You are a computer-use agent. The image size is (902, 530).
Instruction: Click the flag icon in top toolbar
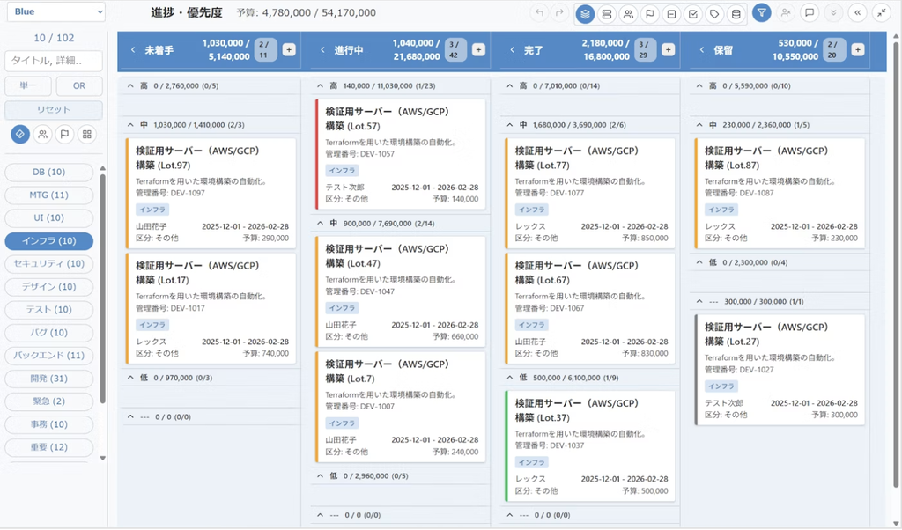click(650, 14)
